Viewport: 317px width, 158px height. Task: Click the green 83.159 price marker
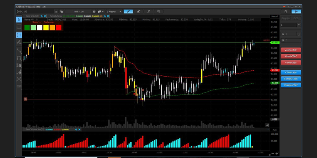pyautogui.click(x=275, y=83)
